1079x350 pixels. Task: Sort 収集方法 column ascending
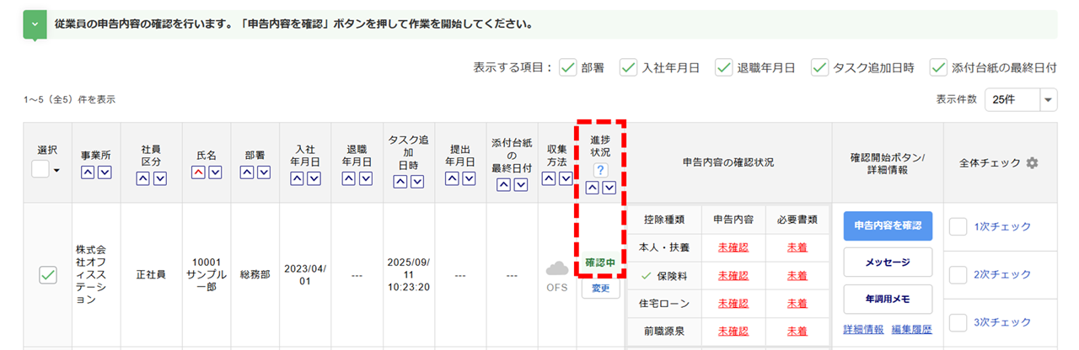coord(549,178)
